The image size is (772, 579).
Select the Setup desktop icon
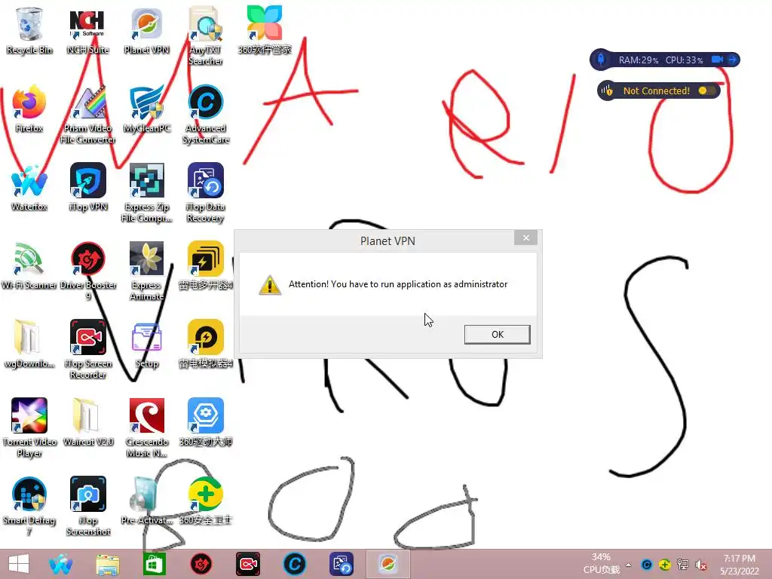click(x=146, y=345)
